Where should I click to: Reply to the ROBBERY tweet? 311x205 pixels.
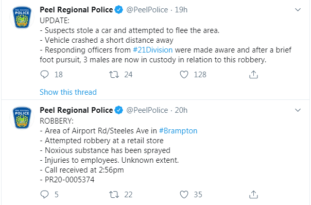44,195
